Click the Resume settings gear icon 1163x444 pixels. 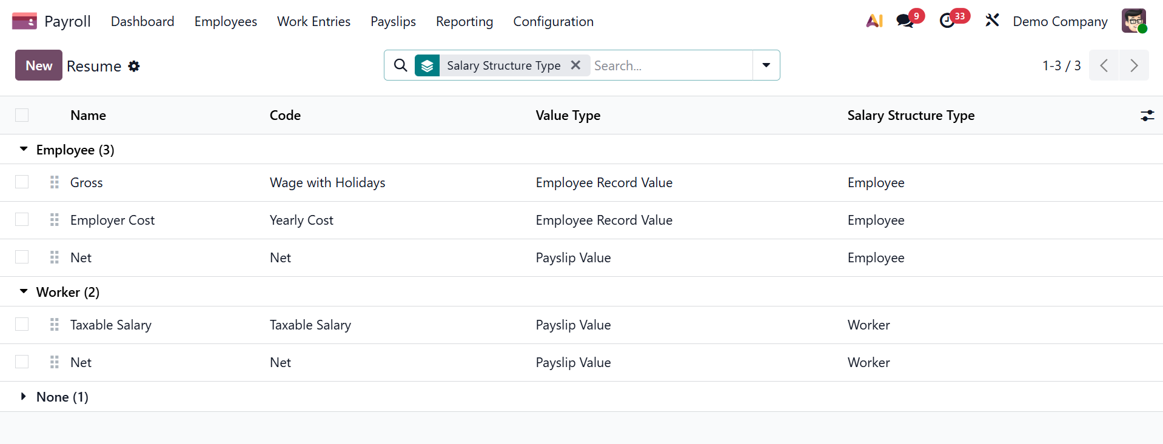tap(134, 66)
